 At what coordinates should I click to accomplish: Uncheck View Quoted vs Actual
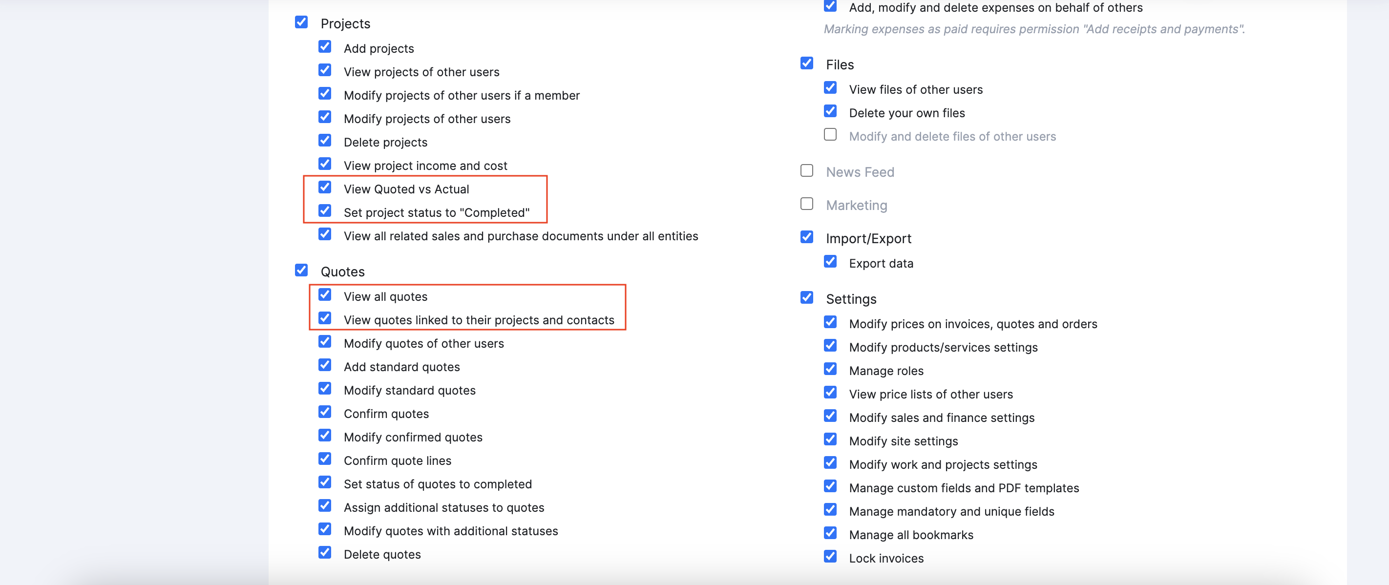(325, 187)
